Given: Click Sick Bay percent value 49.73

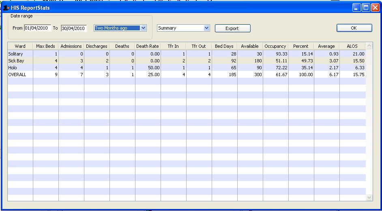Looking at the screenshot, I should tap(307, 61).
